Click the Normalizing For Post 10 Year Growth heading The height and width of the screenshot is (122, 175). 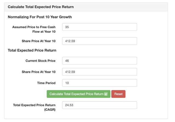[40, 17]
